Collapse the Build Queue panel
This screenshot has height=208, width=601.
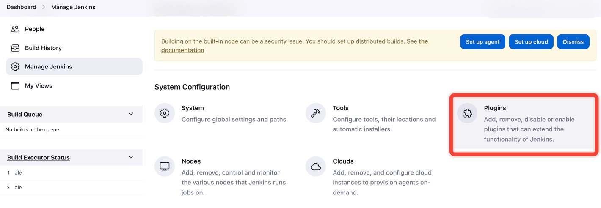131,114
